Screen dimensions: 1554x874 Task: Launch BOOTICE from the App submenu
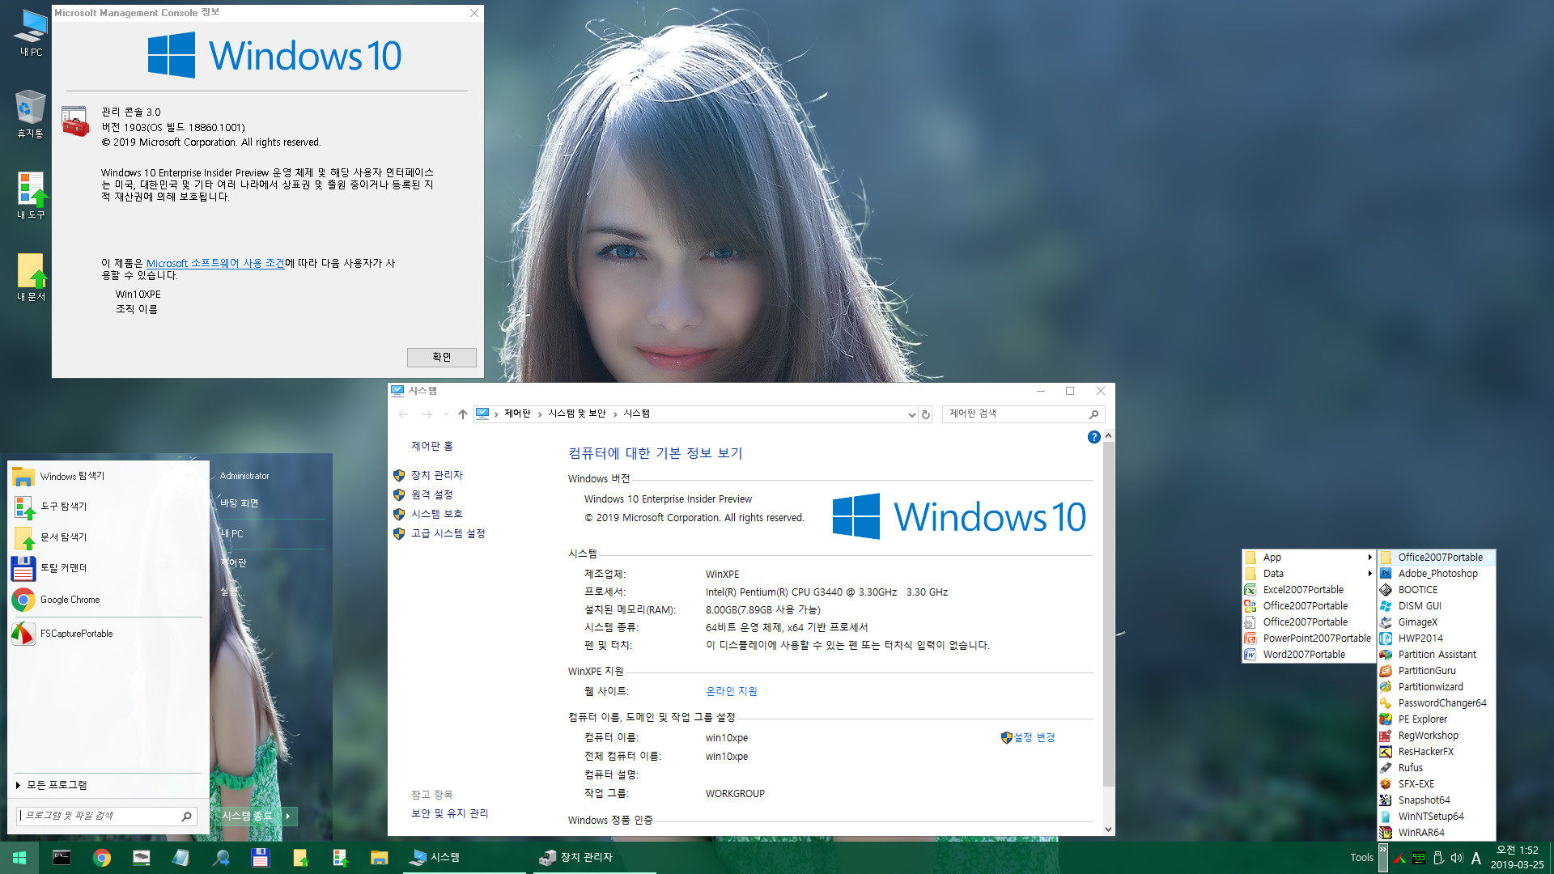(x=1437, y=590)
